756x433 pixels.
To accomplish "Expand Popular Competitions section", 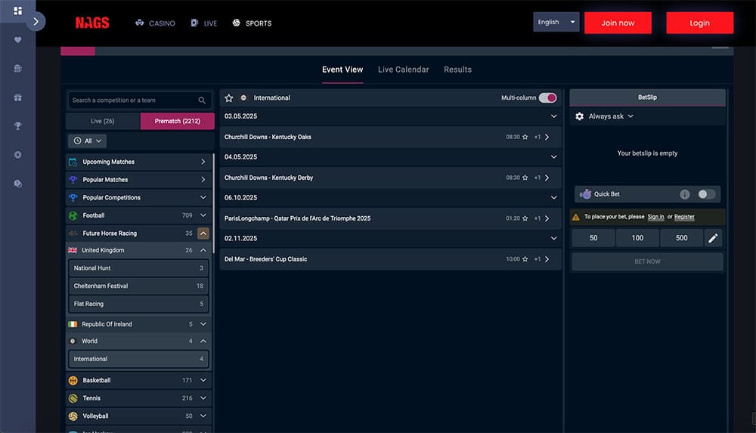I will click(203, 198).
